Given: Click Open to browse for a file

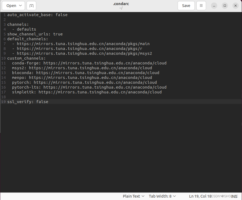Looking at the screenshot, I should coord(11,5).
